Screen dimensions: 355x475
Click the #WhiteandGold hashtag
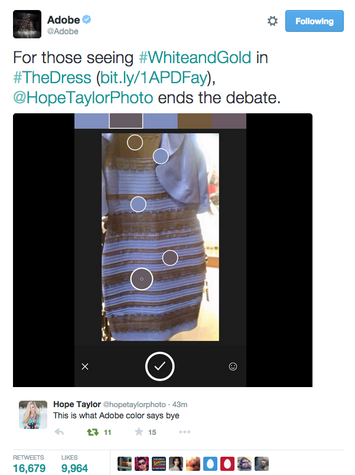(195, 58)
